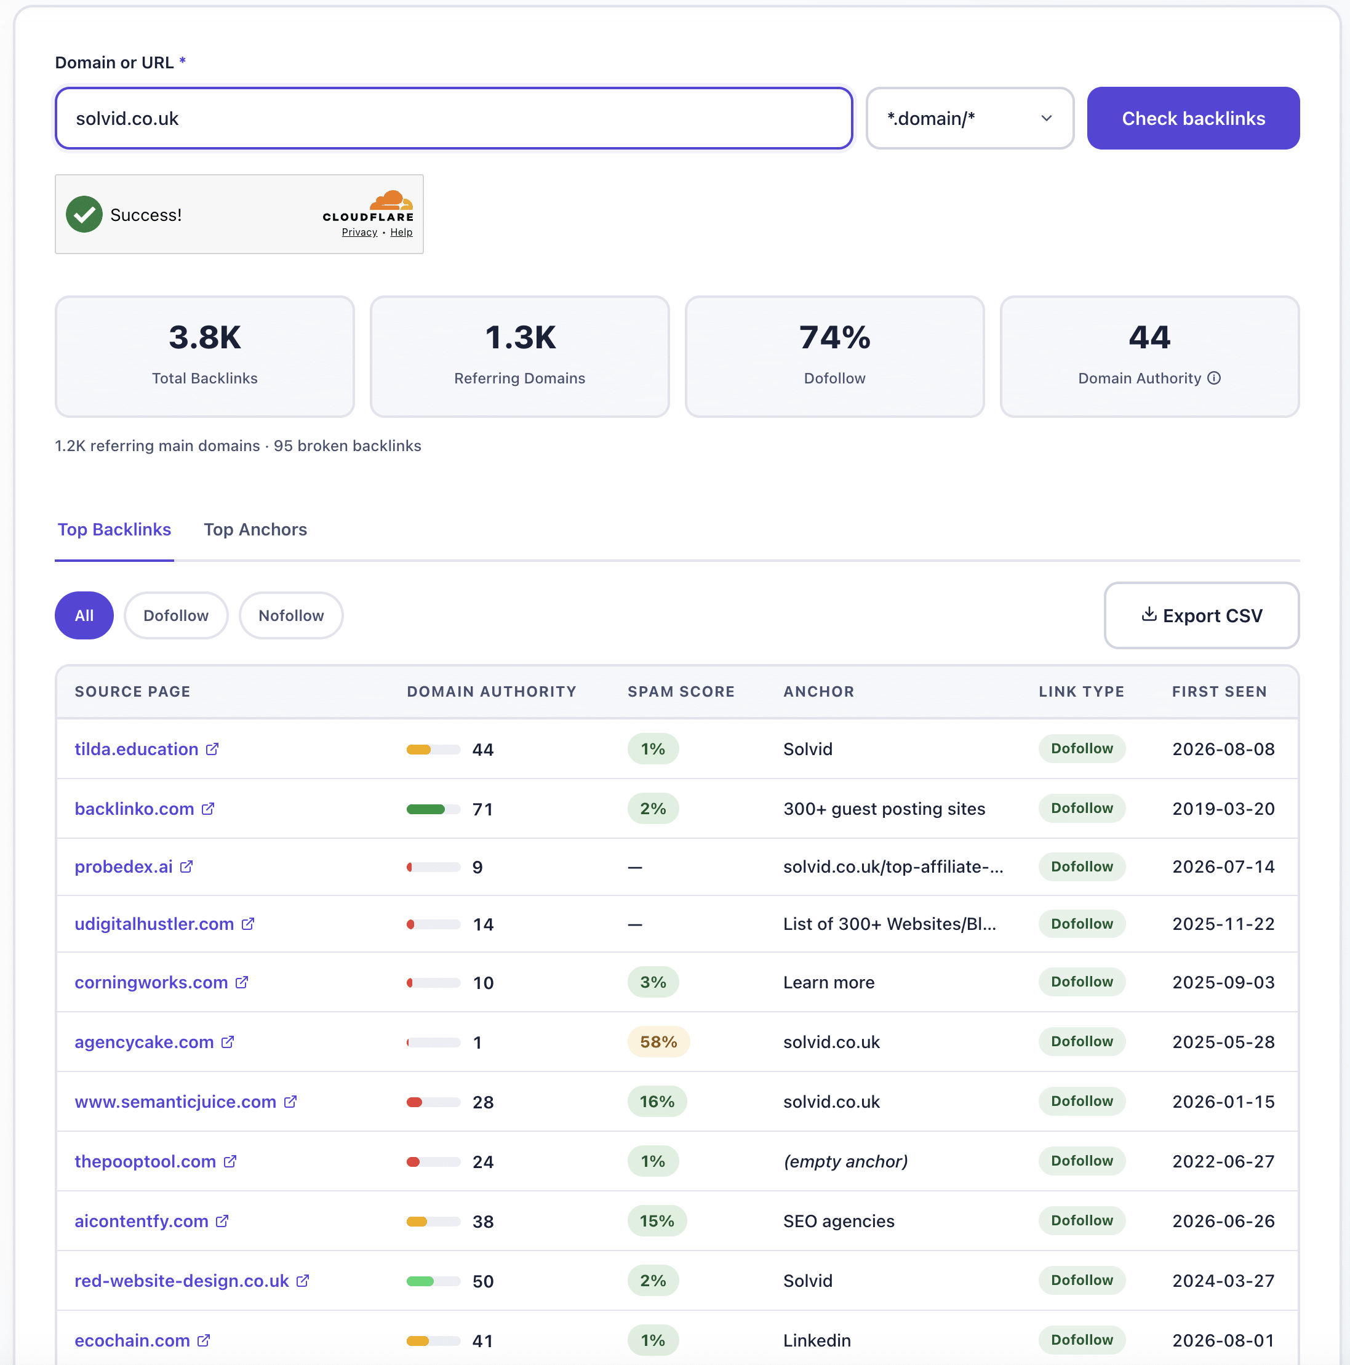Open the thepooptool.com source link
The width and height of the screenshot is (1350, 1365).
pos(146,1161)
